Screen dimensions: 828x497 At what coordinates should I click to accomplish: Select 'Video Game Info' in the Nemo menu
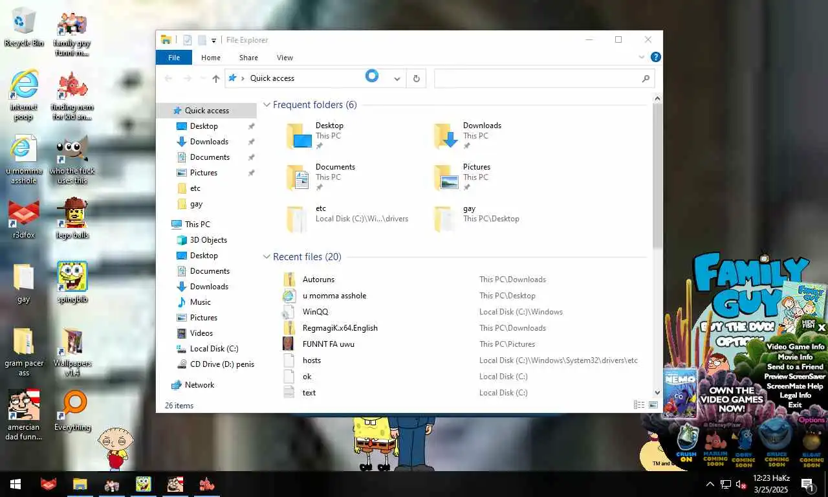(796, 347)
